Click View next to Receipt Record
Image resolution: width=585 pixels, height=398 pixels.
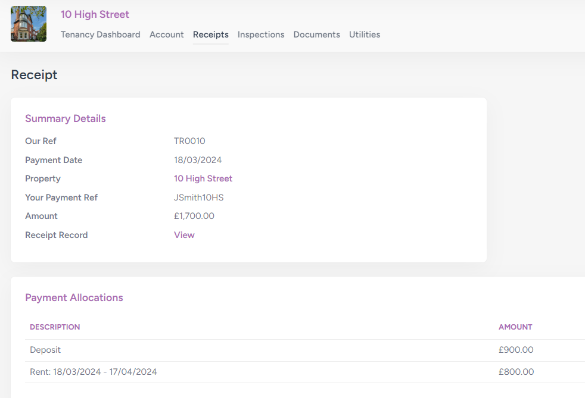click(184, 235)
